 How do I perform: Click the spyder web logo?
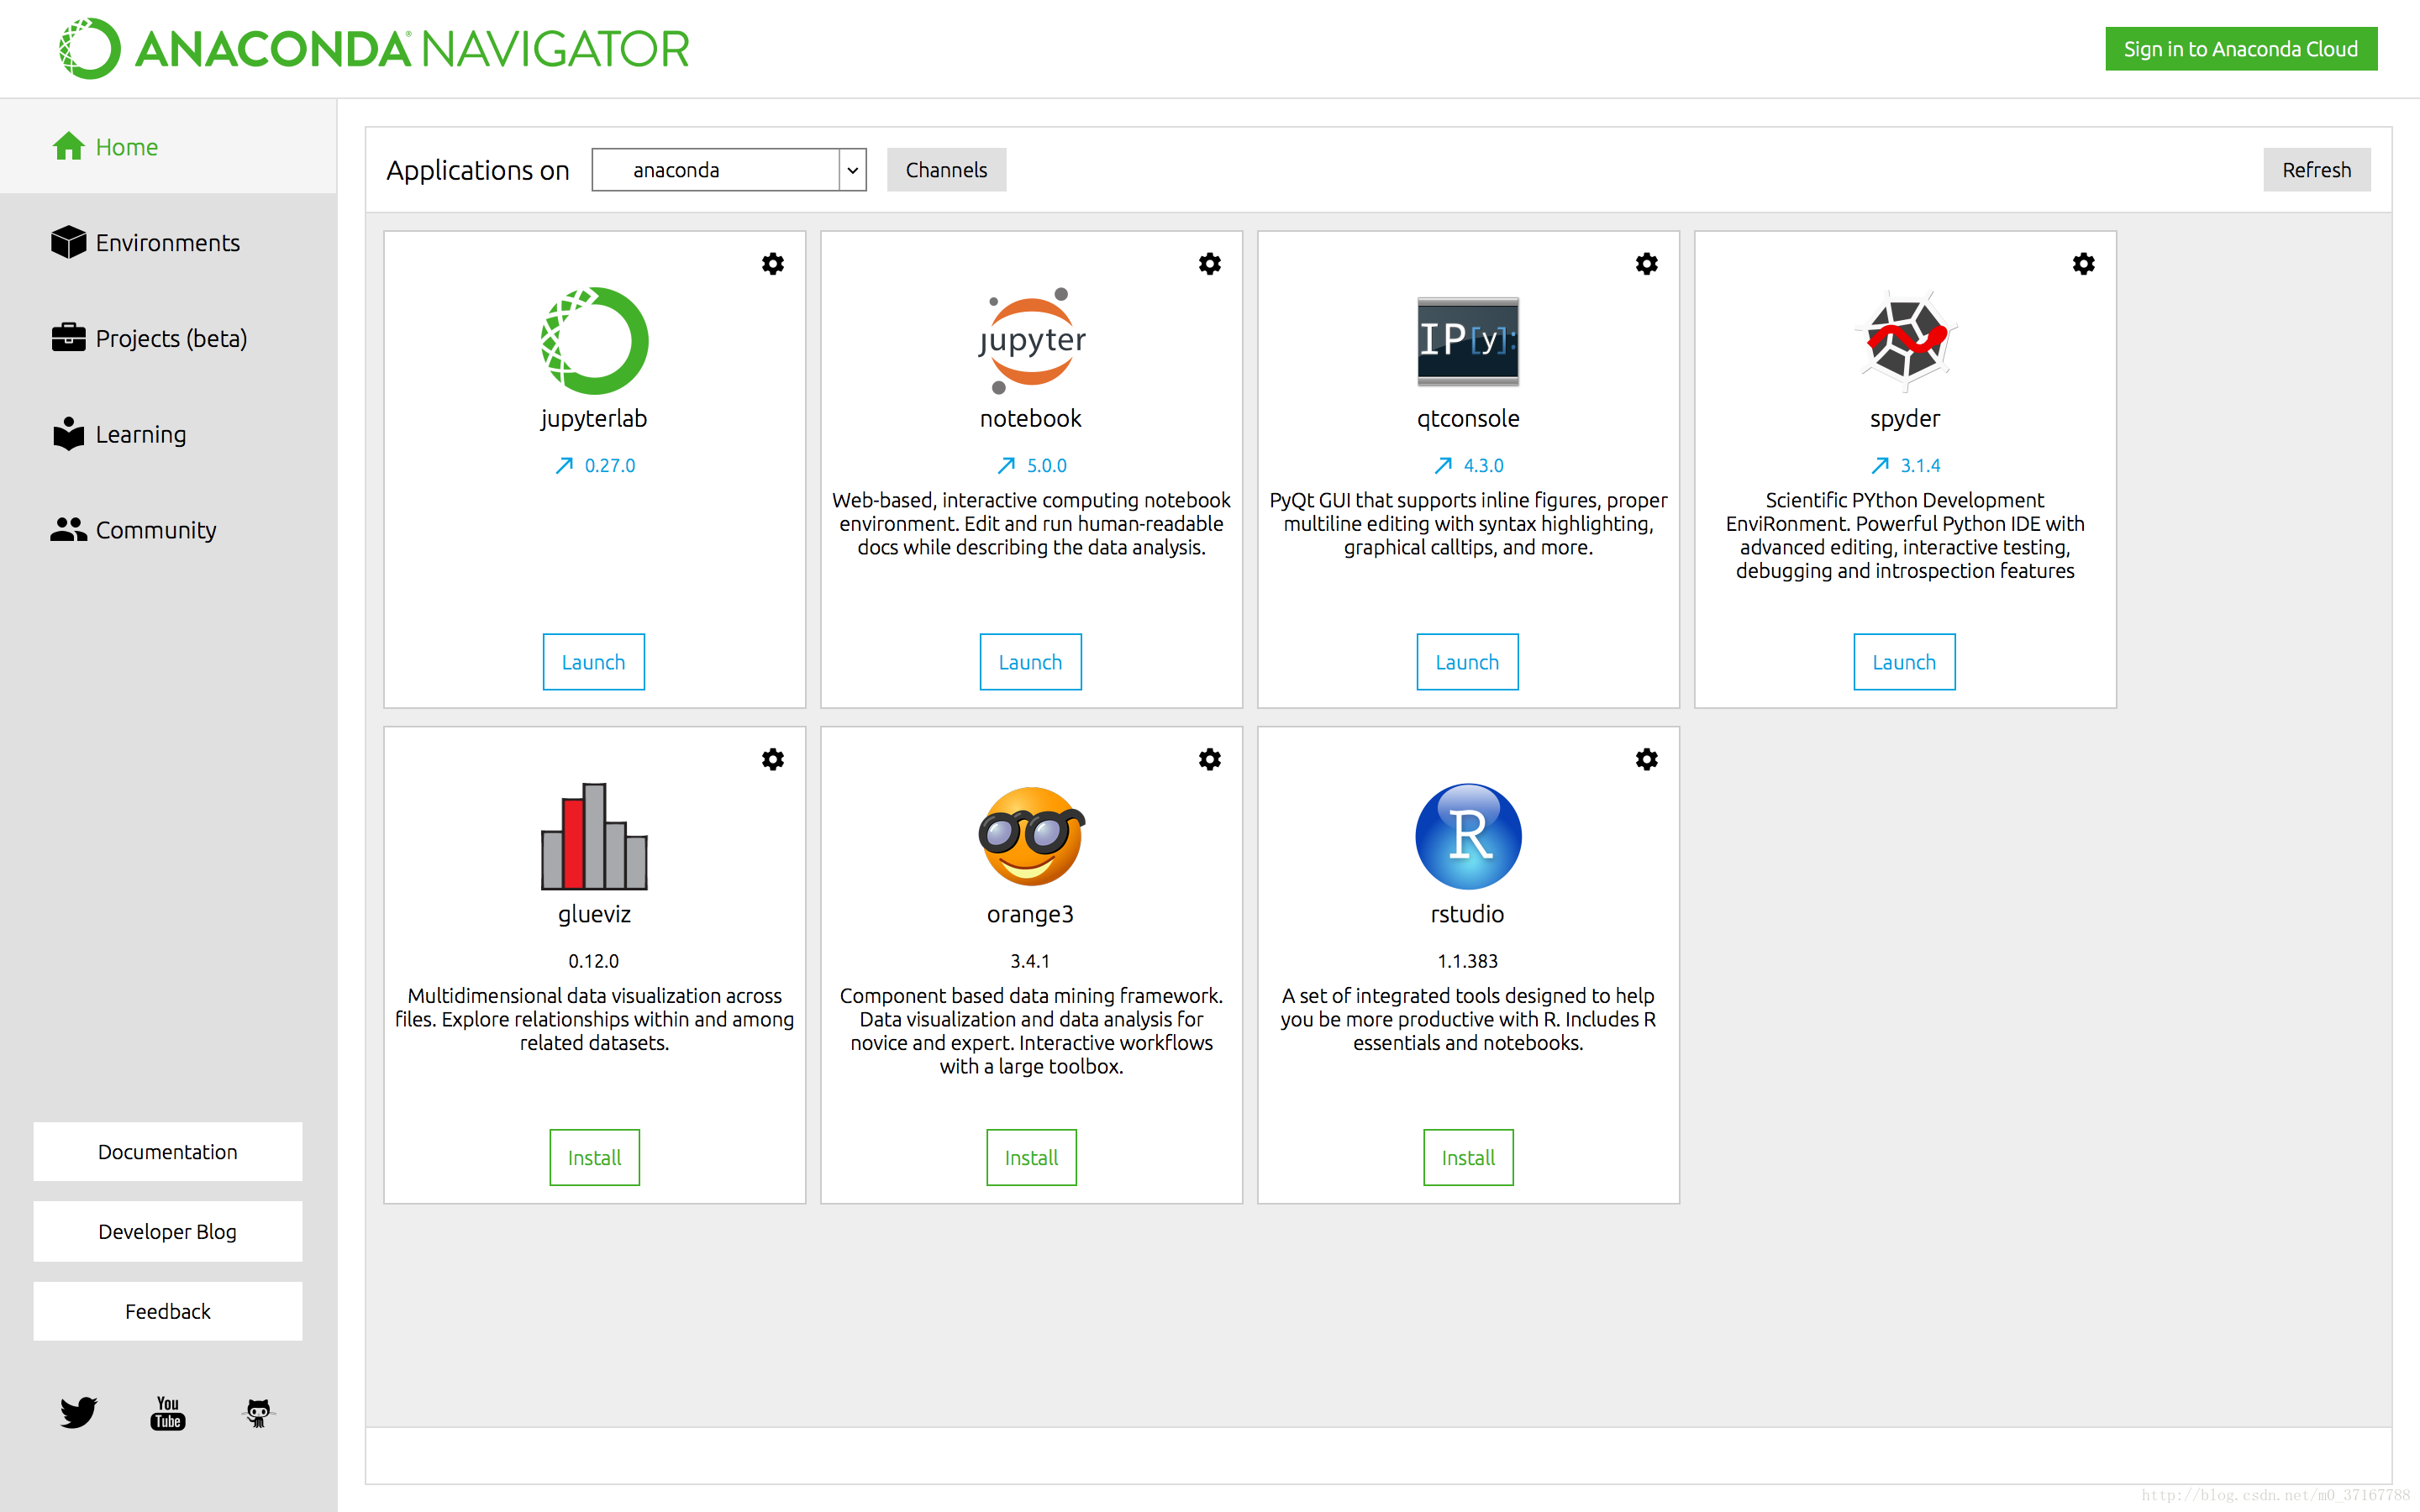(1905, 340)
